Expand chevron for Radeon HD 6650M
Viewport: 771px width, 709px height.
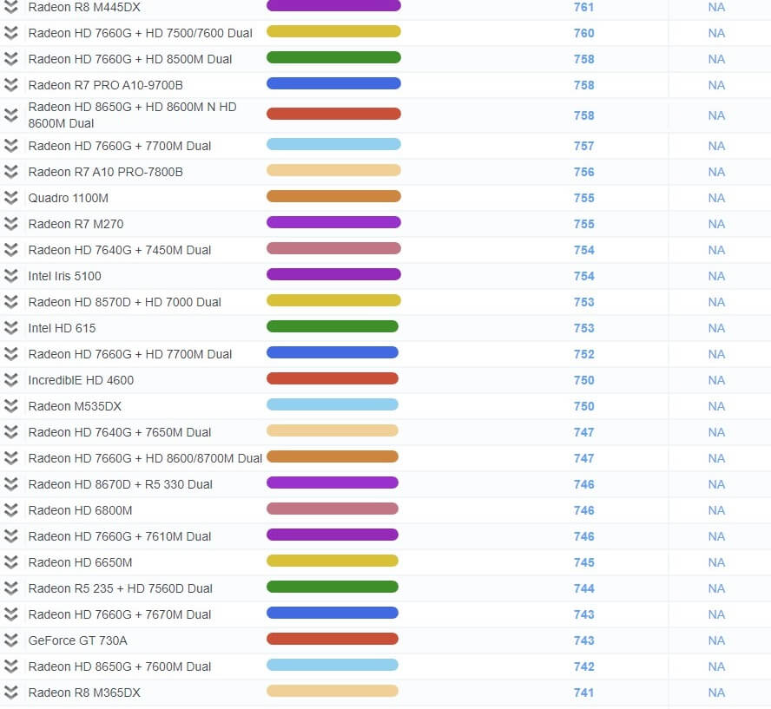10,562
